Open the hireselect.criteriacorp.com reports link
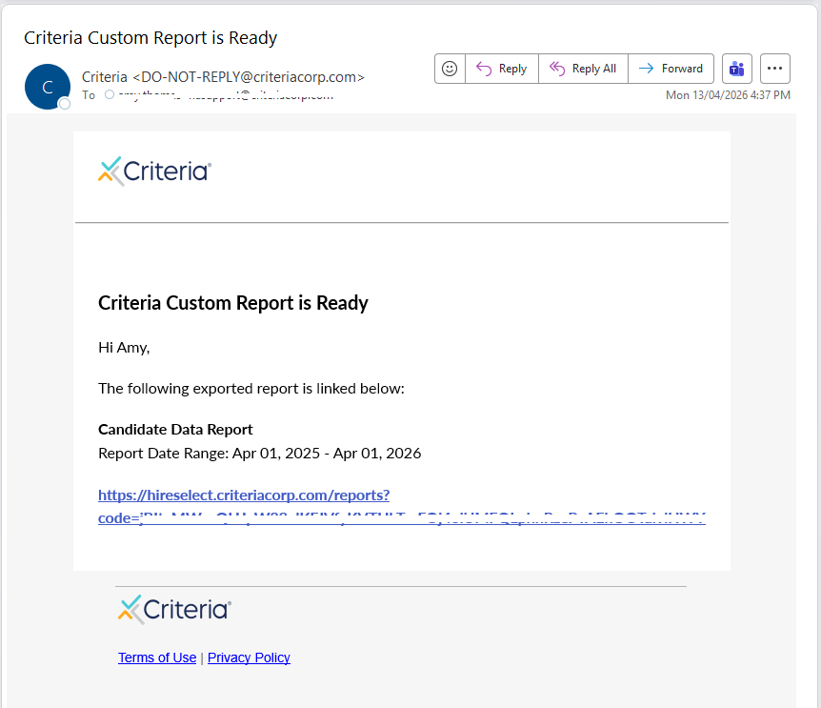Screen dimensions: 821x708 click(244, 496)
